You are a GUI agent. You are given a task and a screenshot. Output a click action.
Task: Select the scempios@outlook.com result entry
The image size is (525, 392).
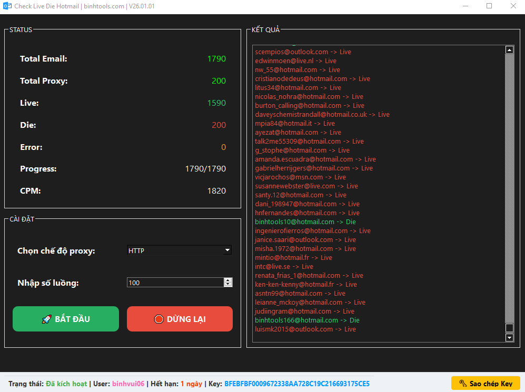point(303,52)
